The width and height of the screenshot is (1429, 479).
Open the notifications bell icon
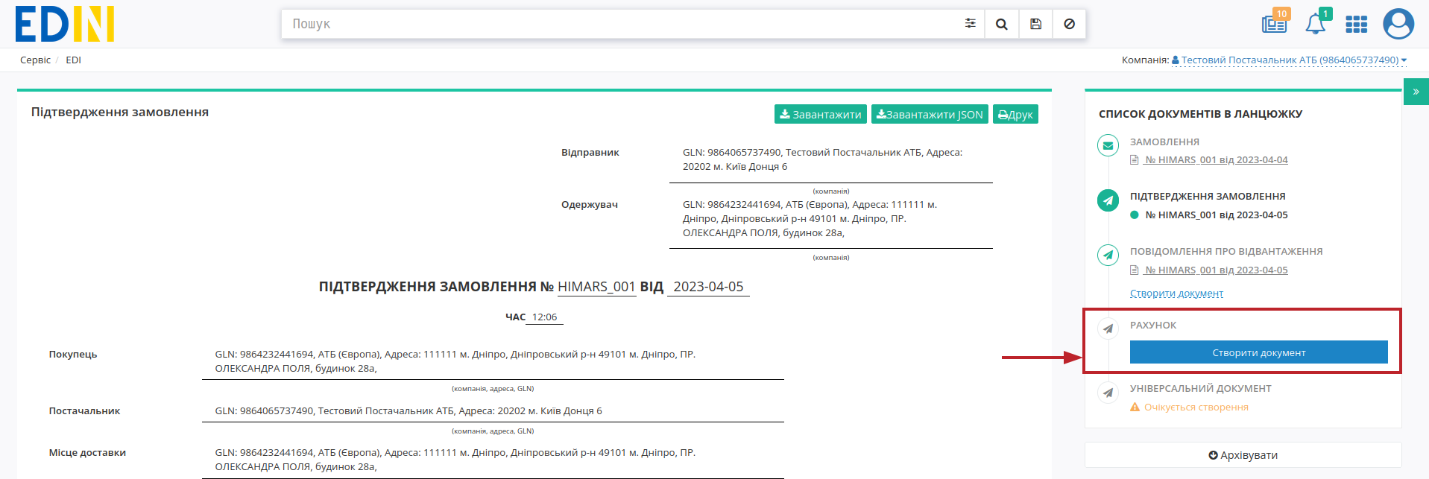[1316, 23]
